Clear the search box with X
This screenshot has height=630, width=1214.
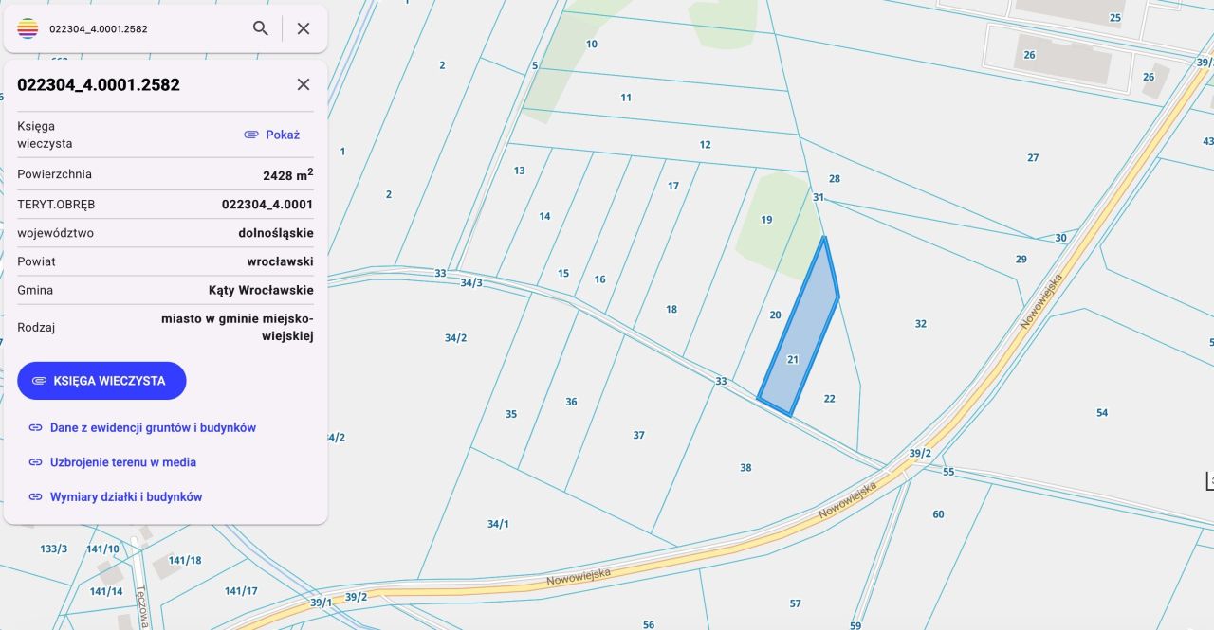coord(303,28)
